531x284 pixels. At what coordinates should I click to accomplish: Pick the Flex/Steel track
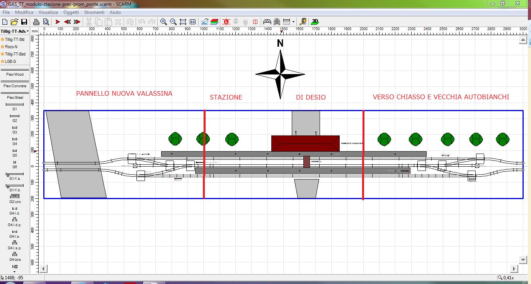(x=15, y=96)
